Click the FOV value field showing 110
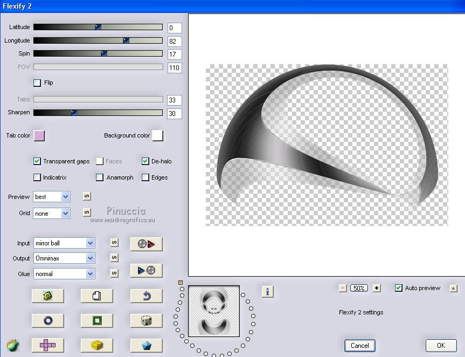 pyautogui.click(x=175, y=67)
